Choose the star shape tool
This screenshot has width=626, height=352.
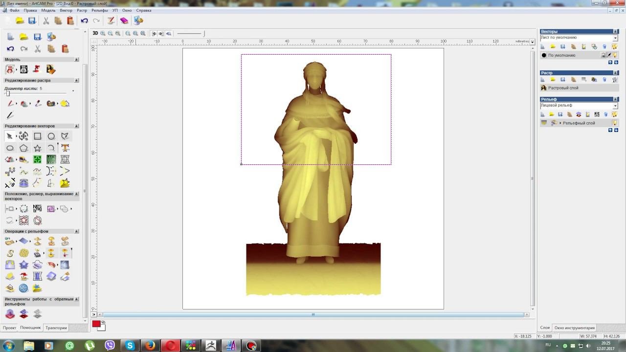tap(37, 148)
